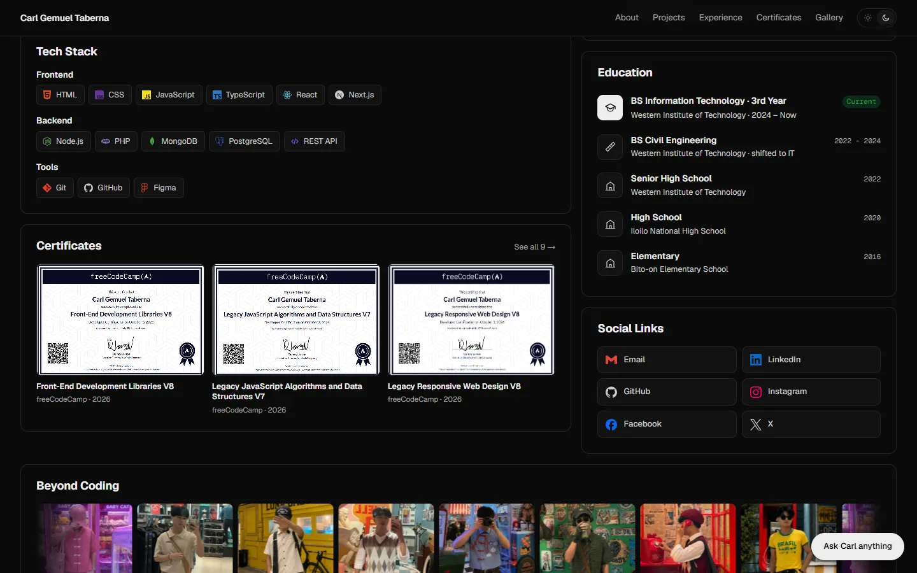Open the About section
This screenshot has width=917, height=573.
tap(627, 18)
